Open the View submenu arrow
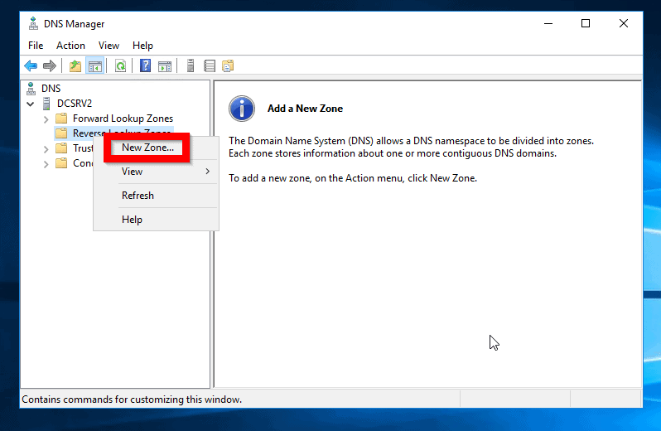 click(207, 172)
